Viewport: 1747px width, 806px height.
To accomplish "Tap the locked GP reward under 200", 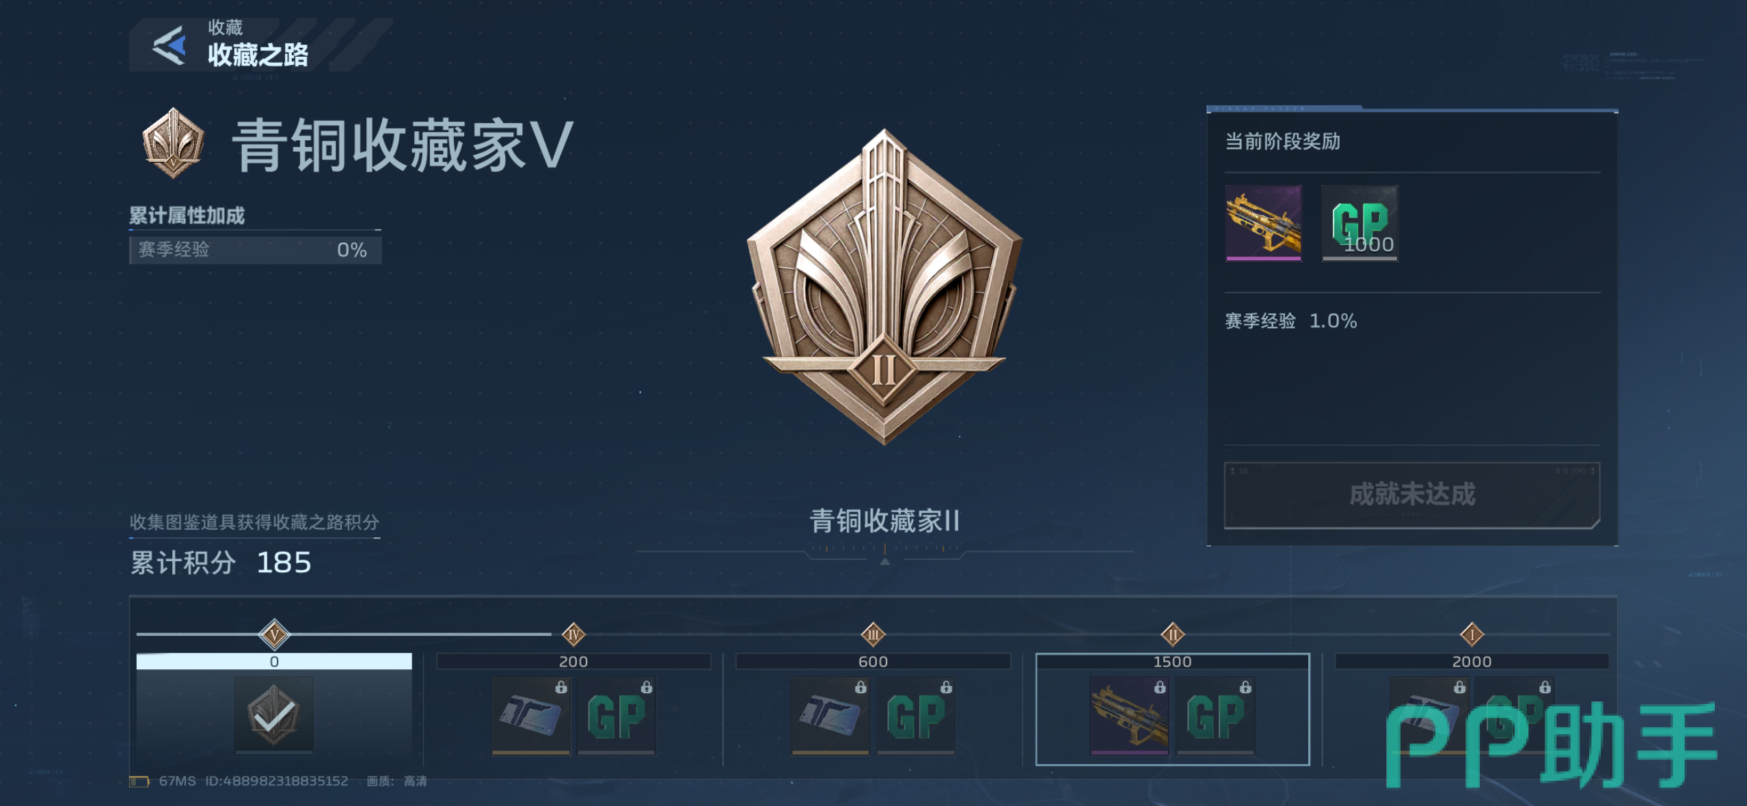I will tap(617, 716).
